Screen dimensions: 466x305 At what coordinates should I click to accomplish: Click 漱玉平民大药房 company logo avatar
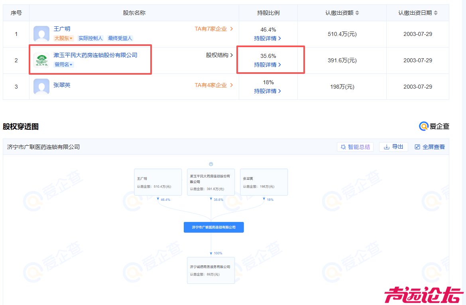(41, 60)
